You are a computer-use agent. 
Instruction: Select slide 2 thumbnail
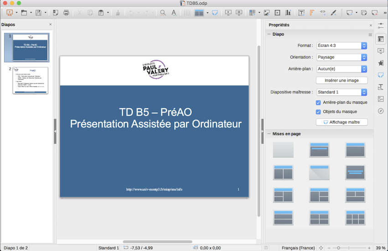tap(30, 80)
